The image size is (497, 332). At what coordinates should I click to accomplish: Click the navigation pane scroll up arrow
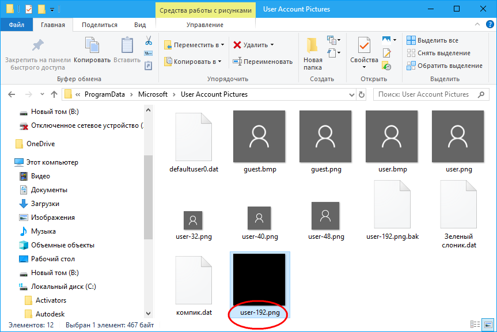[x=148, y=110]
